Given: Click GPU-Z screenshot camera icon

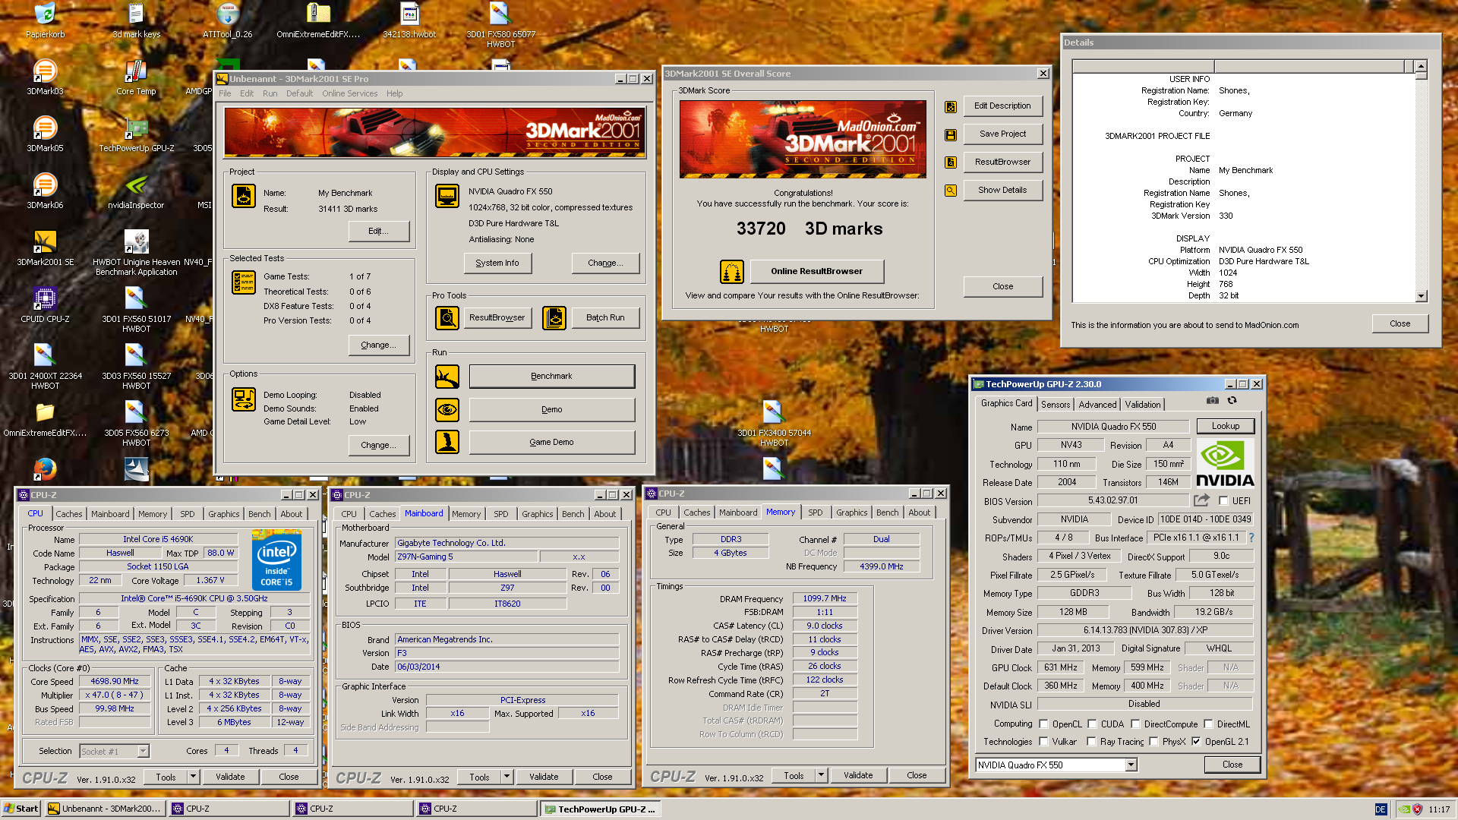Looking at the screenshot, I should pyautogui.click(x=1213, y=401).
